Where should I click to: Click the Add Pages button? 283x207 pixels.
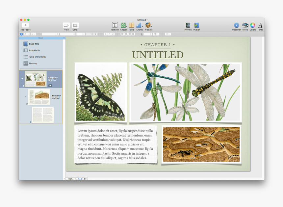[25, 25]
